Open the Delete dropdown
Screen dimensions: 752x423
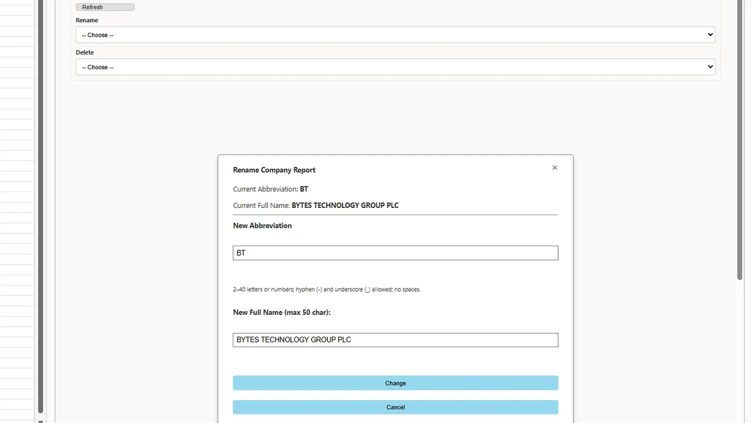[x=395, y=67]
